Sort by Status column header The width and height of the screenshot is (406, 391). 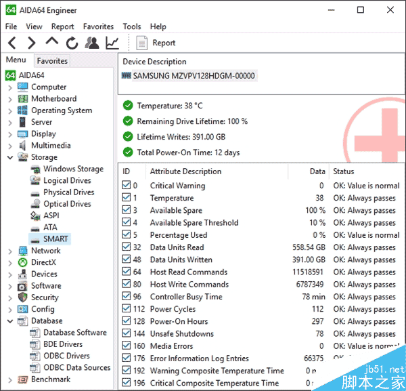point(343,171)
